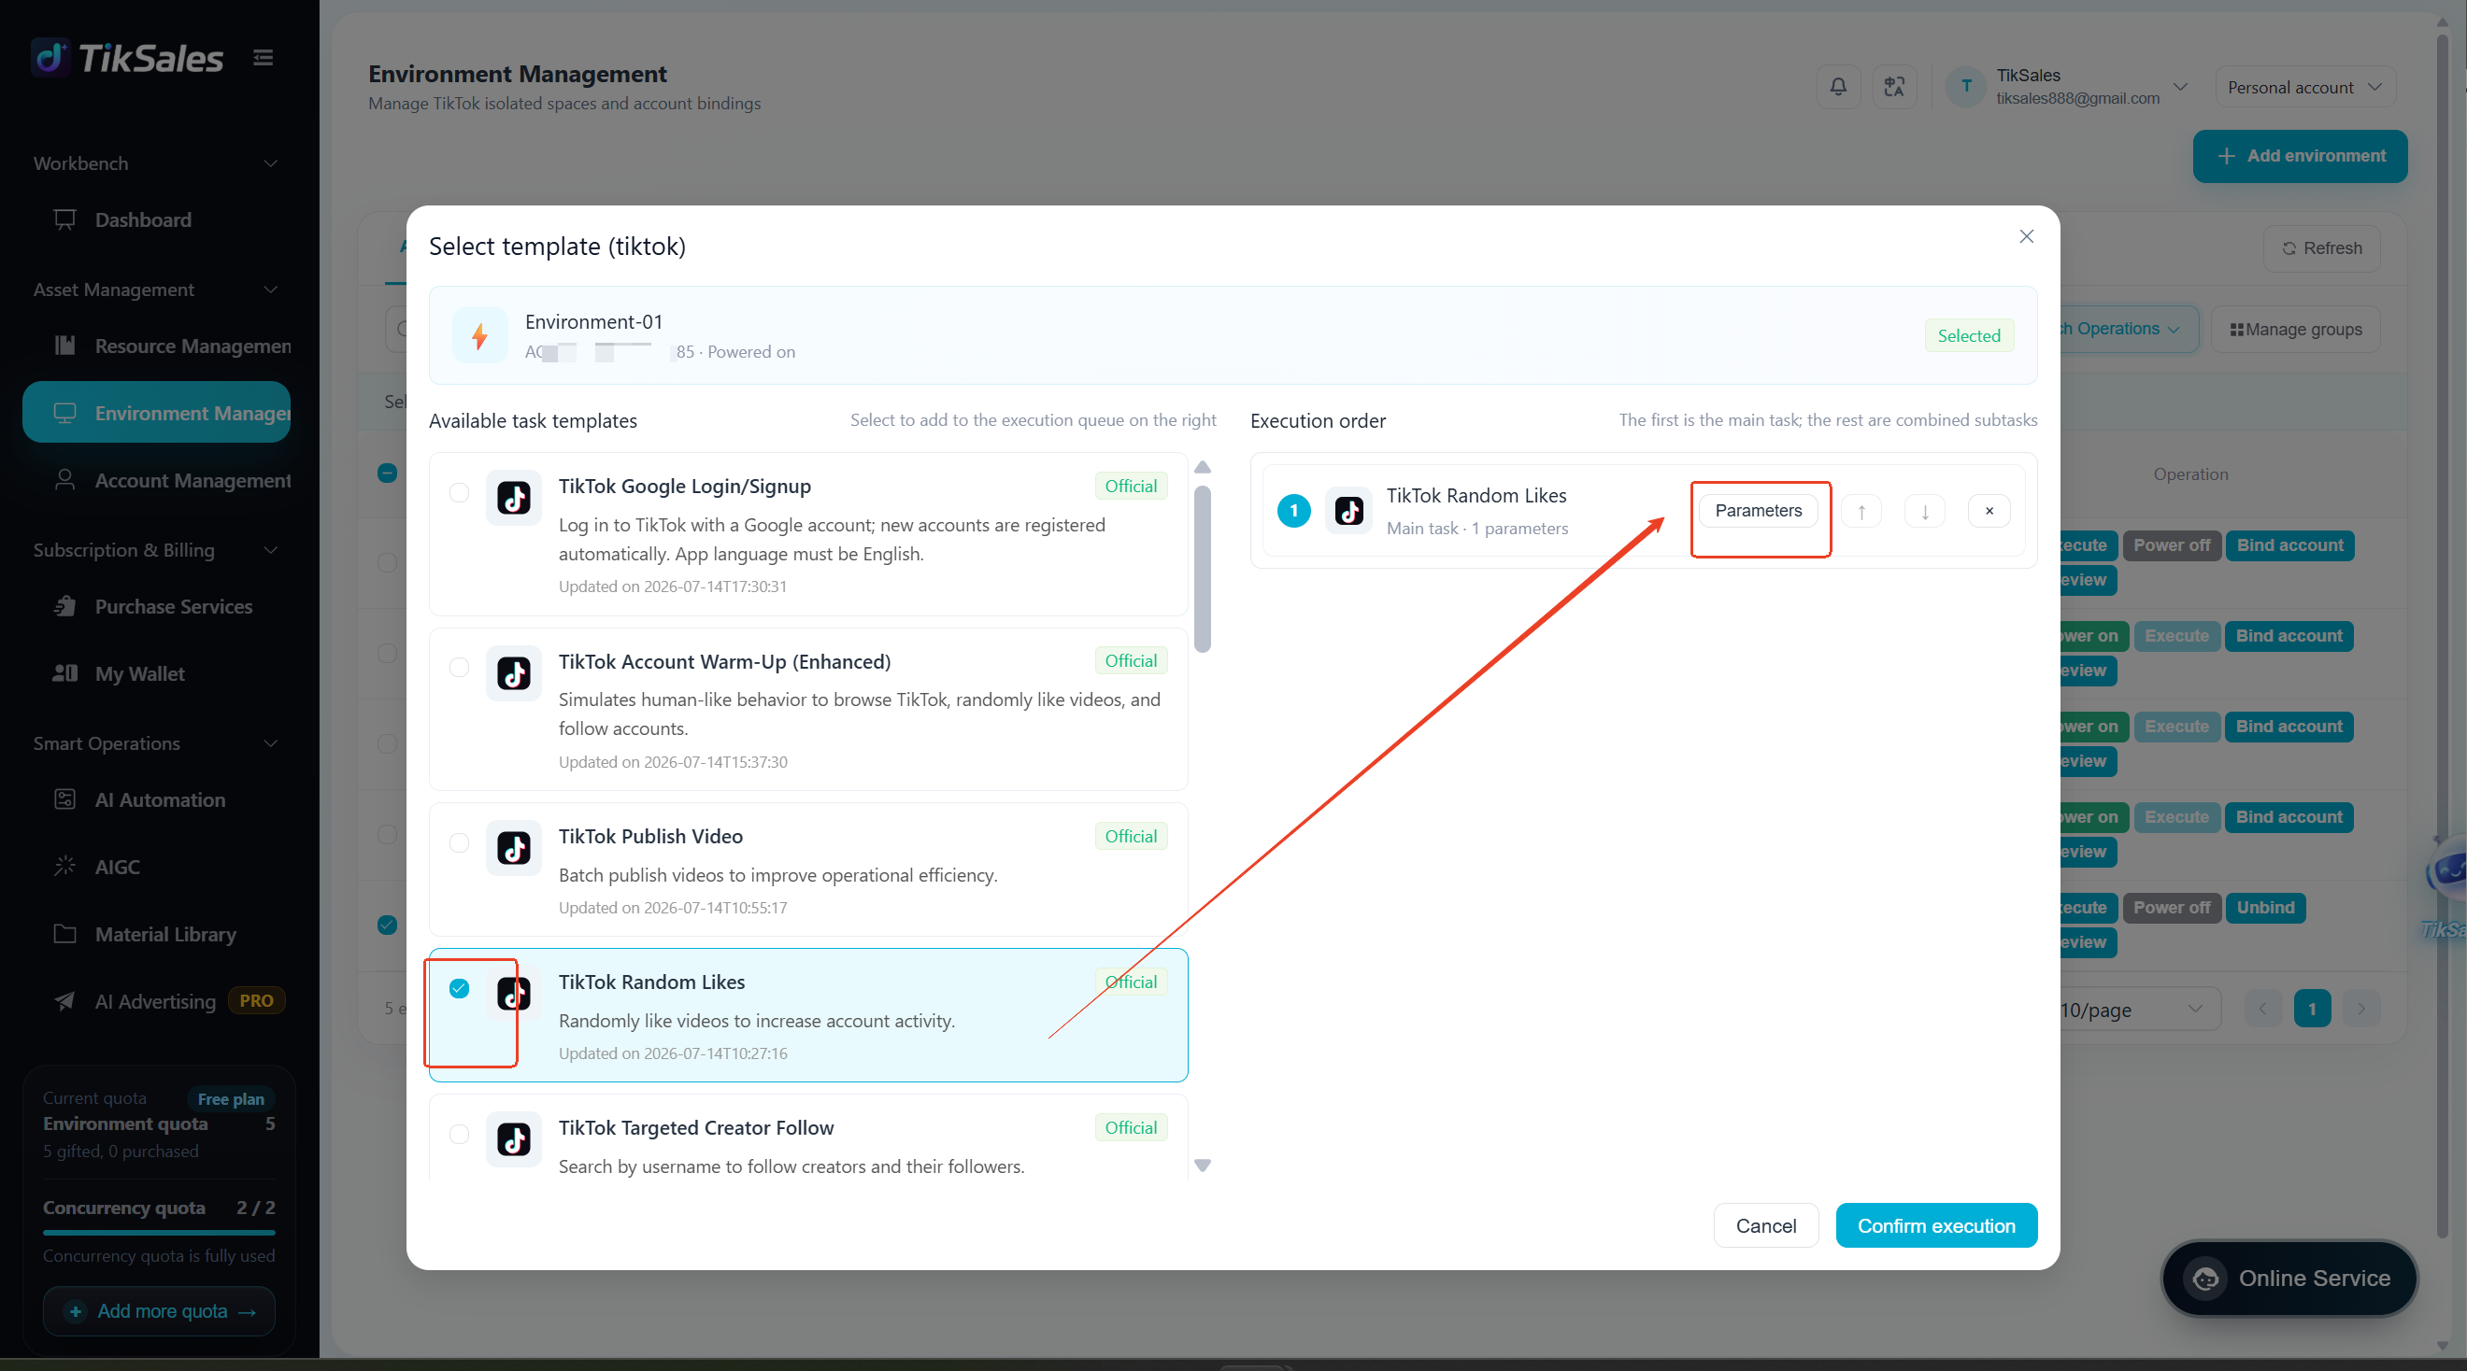The image size is (2467, 1371).
Task: Click the Unbind button in last row
Action: pyautogui.click(x=2265, y=908)
